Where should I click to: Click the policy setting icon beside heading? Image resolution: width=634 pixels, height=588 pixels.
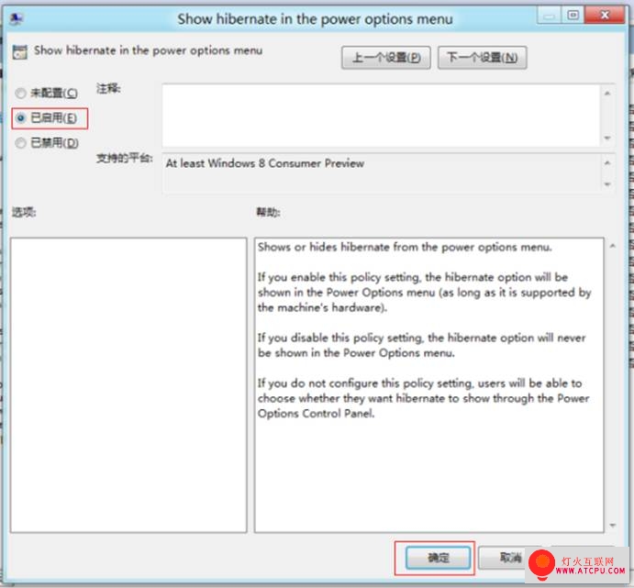[x=20, y=52]
